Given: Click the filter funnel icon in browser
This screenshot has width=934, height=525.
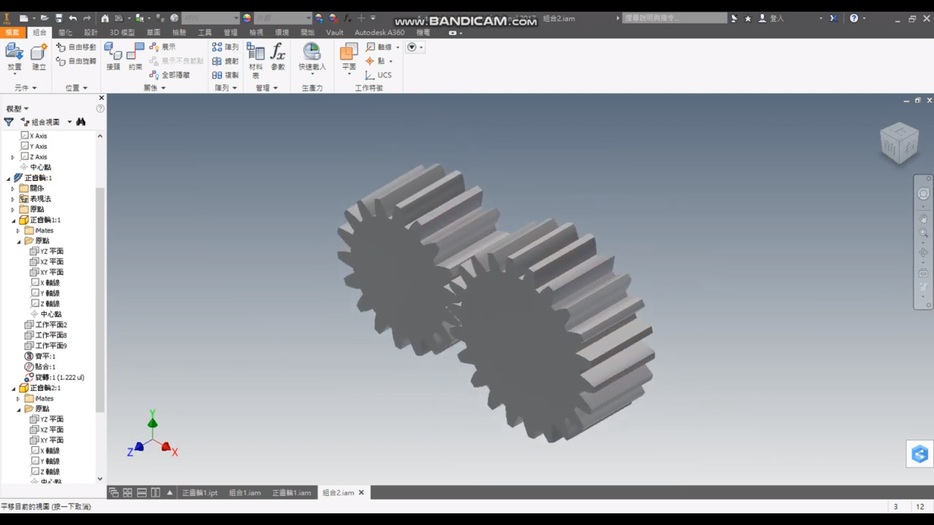Looking at the screenshot, I should pyautogui.click(x=9, y=122).
